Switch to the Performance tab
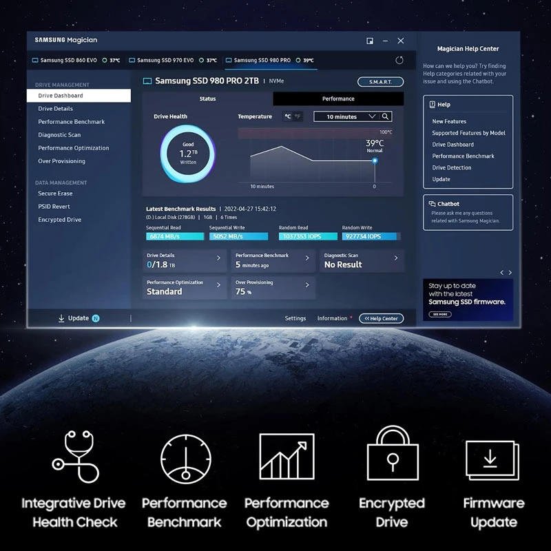 click(338, 98)
